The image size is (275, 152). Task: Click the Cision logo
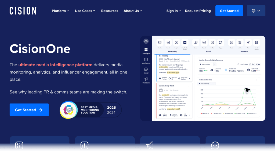pyautogui.click(x=23, y=11)
